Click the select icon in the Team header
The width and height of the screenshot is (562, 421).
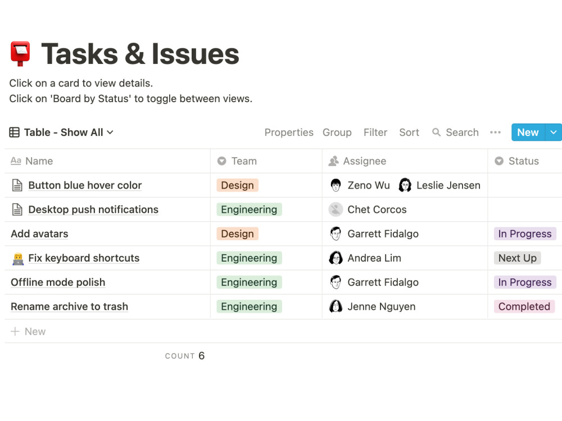(222, 161)
